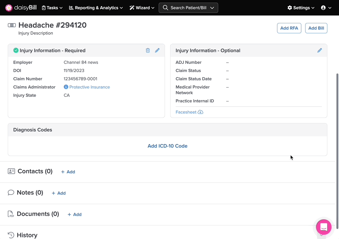Expand Reporting & Analytics menu
The height and width of the screenshot is (239, 339).
96,8
